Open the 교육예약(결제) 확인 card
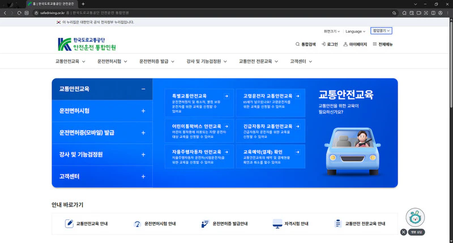This screenshot has height=243, width=453. click(271, 157)
